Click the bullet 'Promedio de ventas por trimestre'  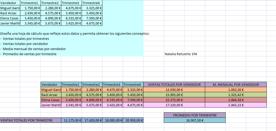click(x=28, y=54)
